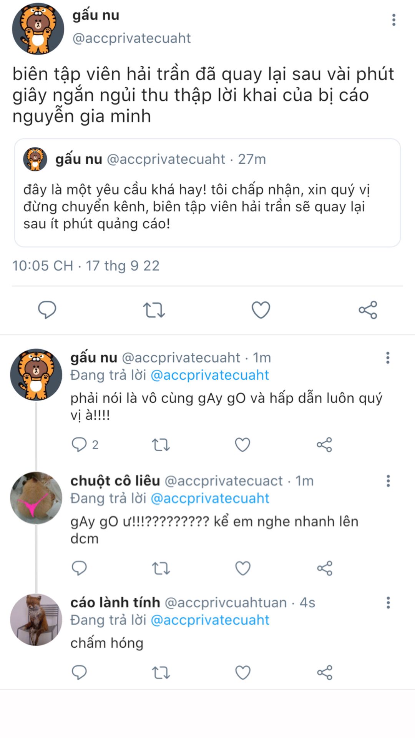415x738 pixels.
Task: Retweet chuột cô liêu's reply
Action: [x=161, y=568]
